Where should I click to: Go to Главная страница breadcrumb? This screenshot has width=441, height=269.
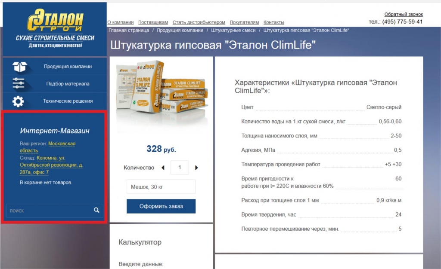(x=129, y=30)
